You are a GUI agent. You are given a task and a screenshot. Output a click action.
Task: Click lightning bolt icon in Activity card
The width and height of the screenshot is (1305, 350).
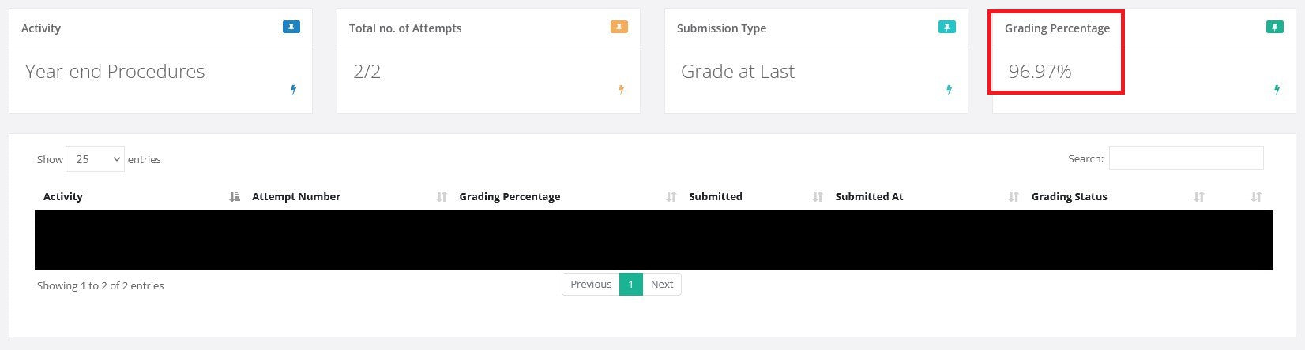point(294,90)
